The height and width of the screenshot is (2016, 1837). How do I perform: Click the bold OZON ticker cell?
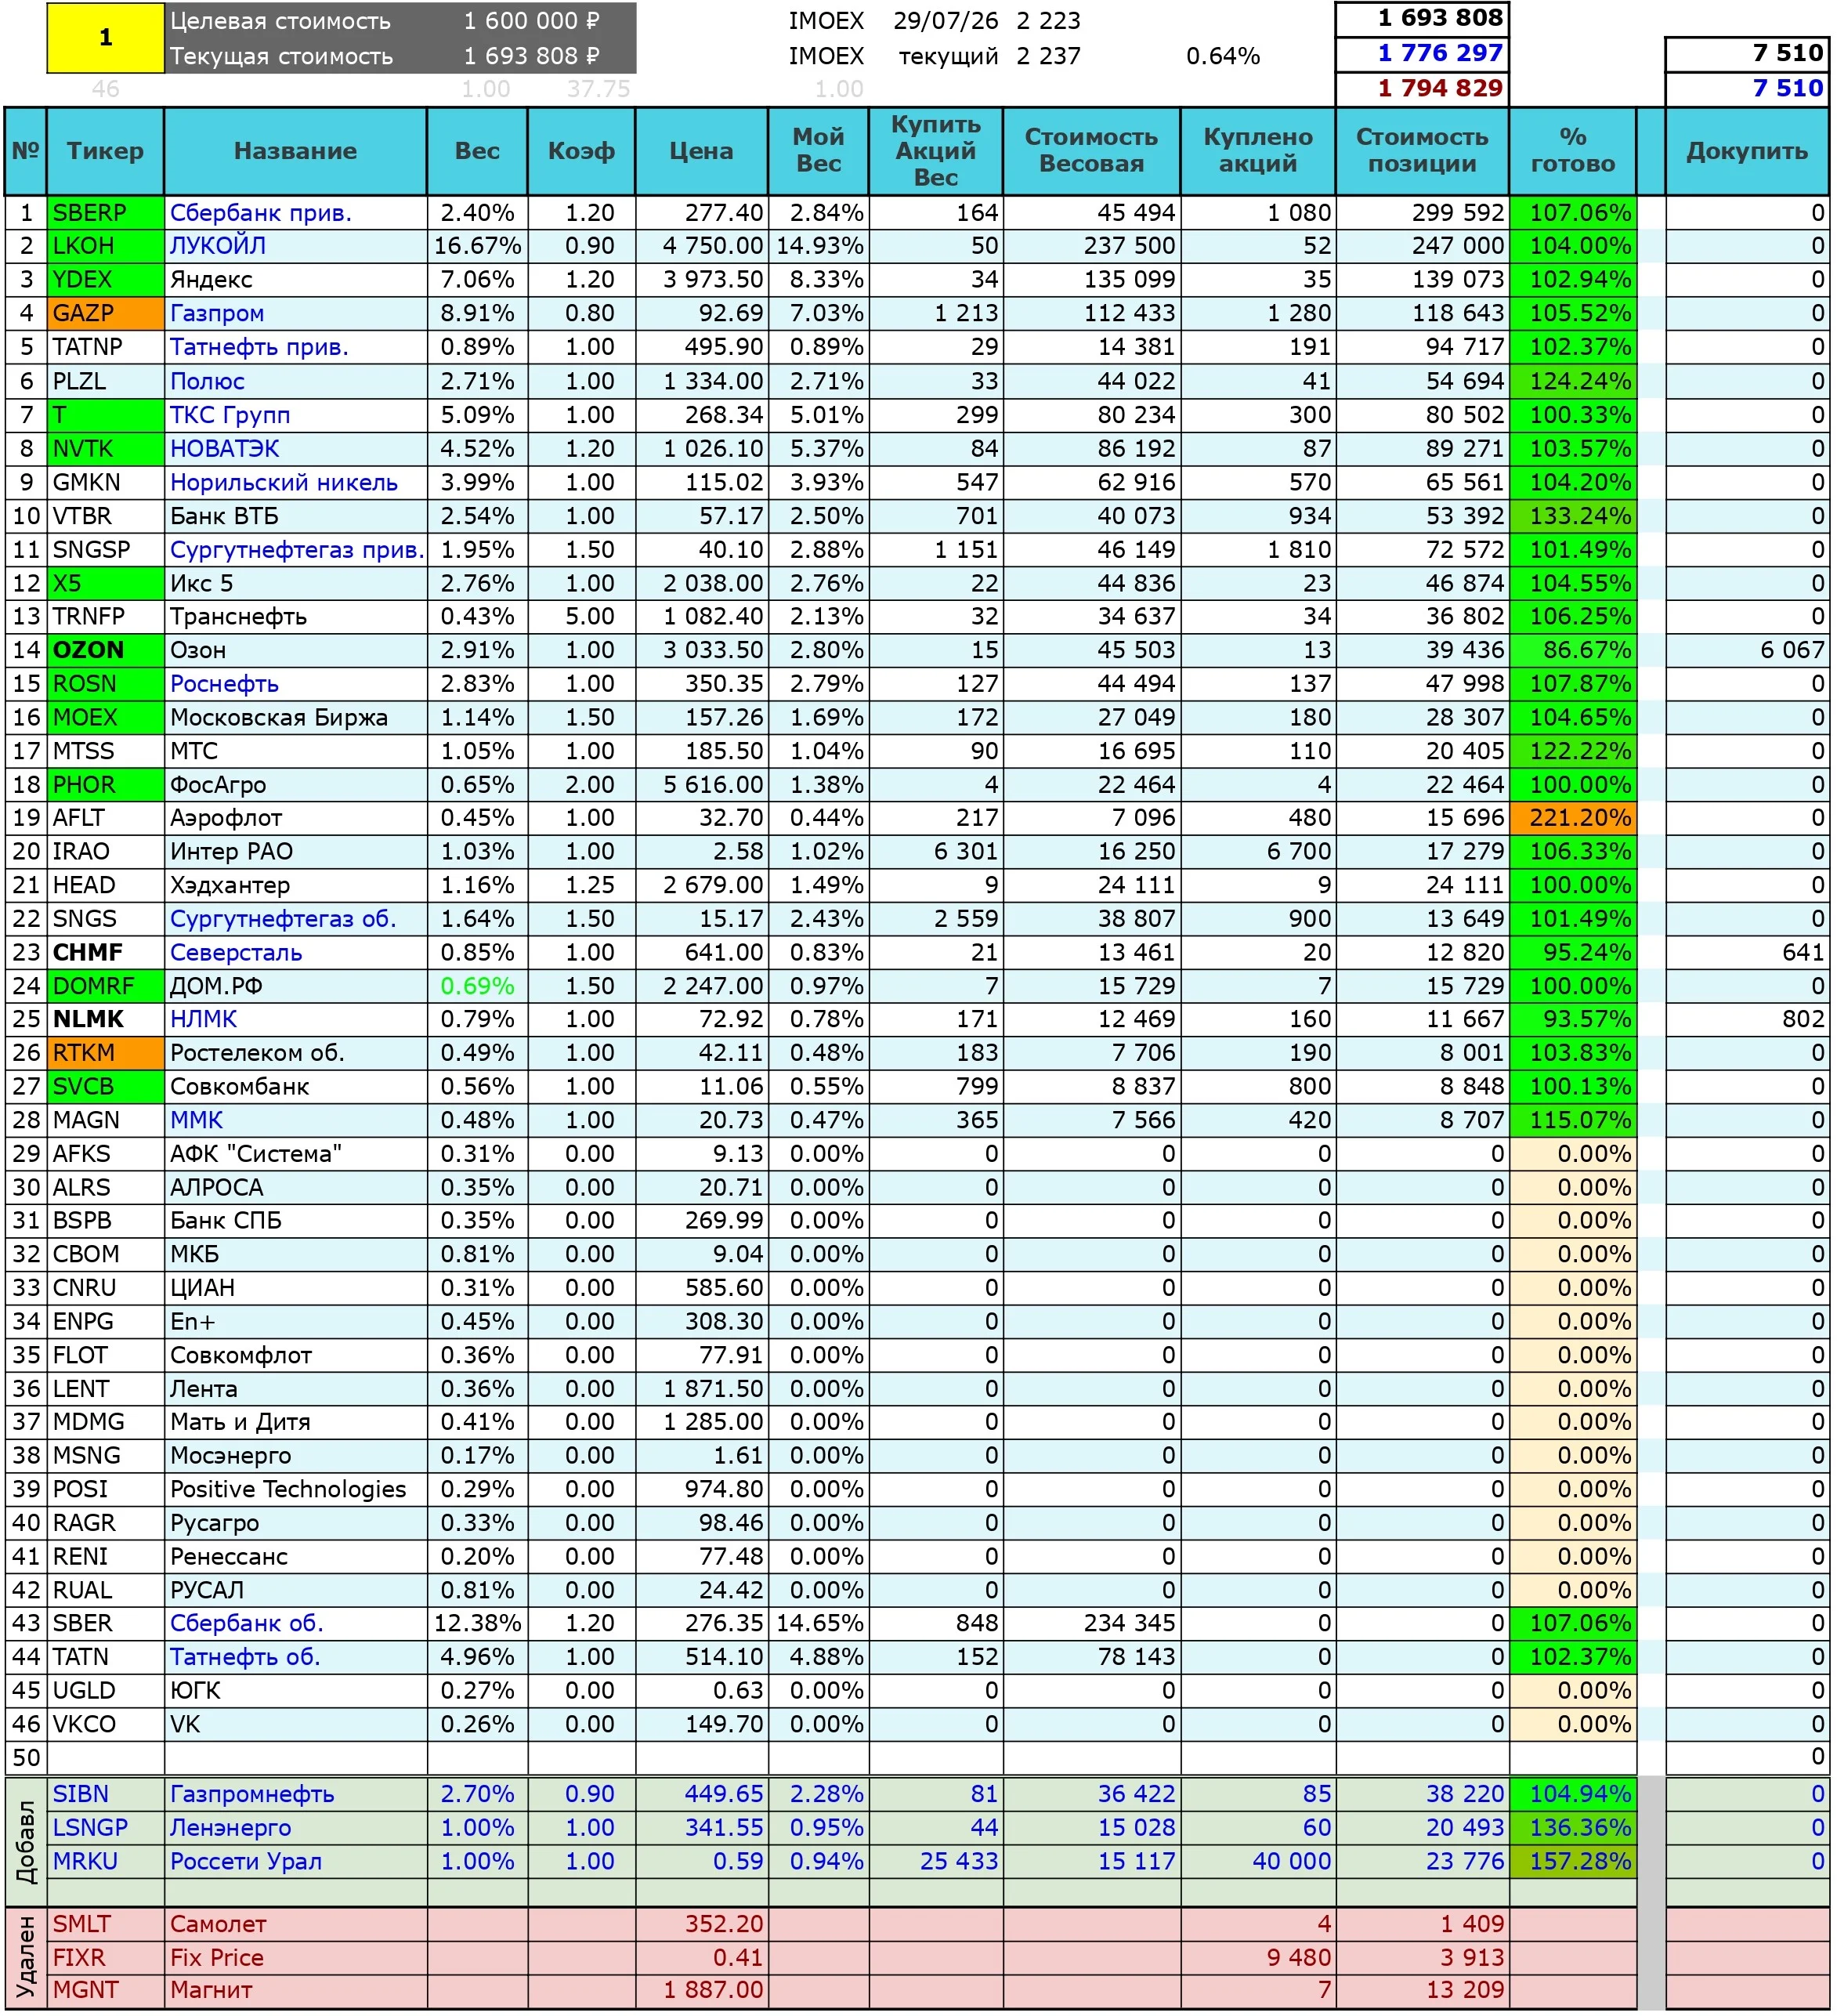(105, 651)
